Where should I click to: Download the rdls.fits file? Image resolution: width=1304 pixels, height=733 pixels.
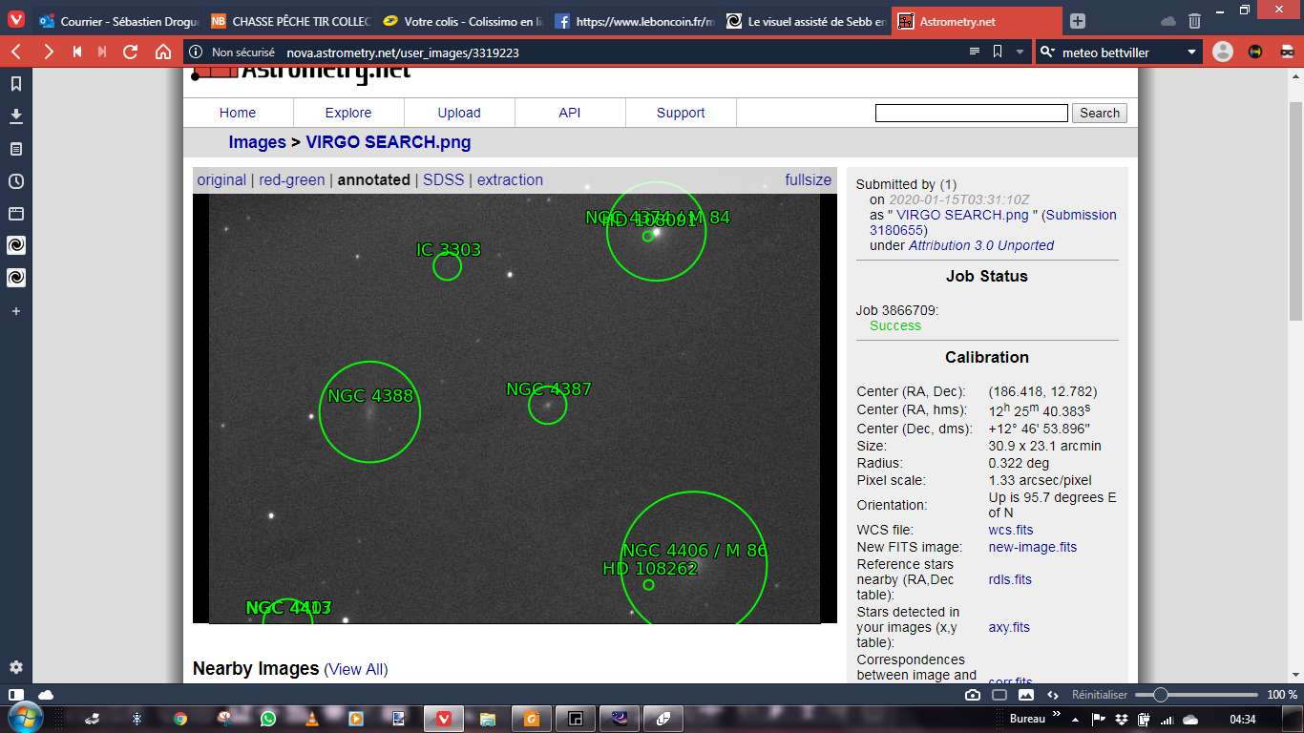(x=1010, y=579)
